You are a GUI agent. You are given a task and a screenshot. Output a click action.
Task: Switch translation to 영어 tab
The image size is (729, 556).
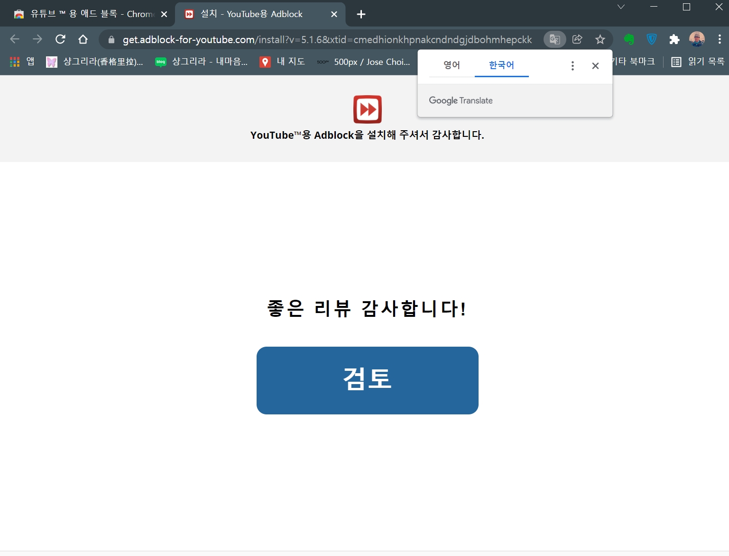point(452,65)
